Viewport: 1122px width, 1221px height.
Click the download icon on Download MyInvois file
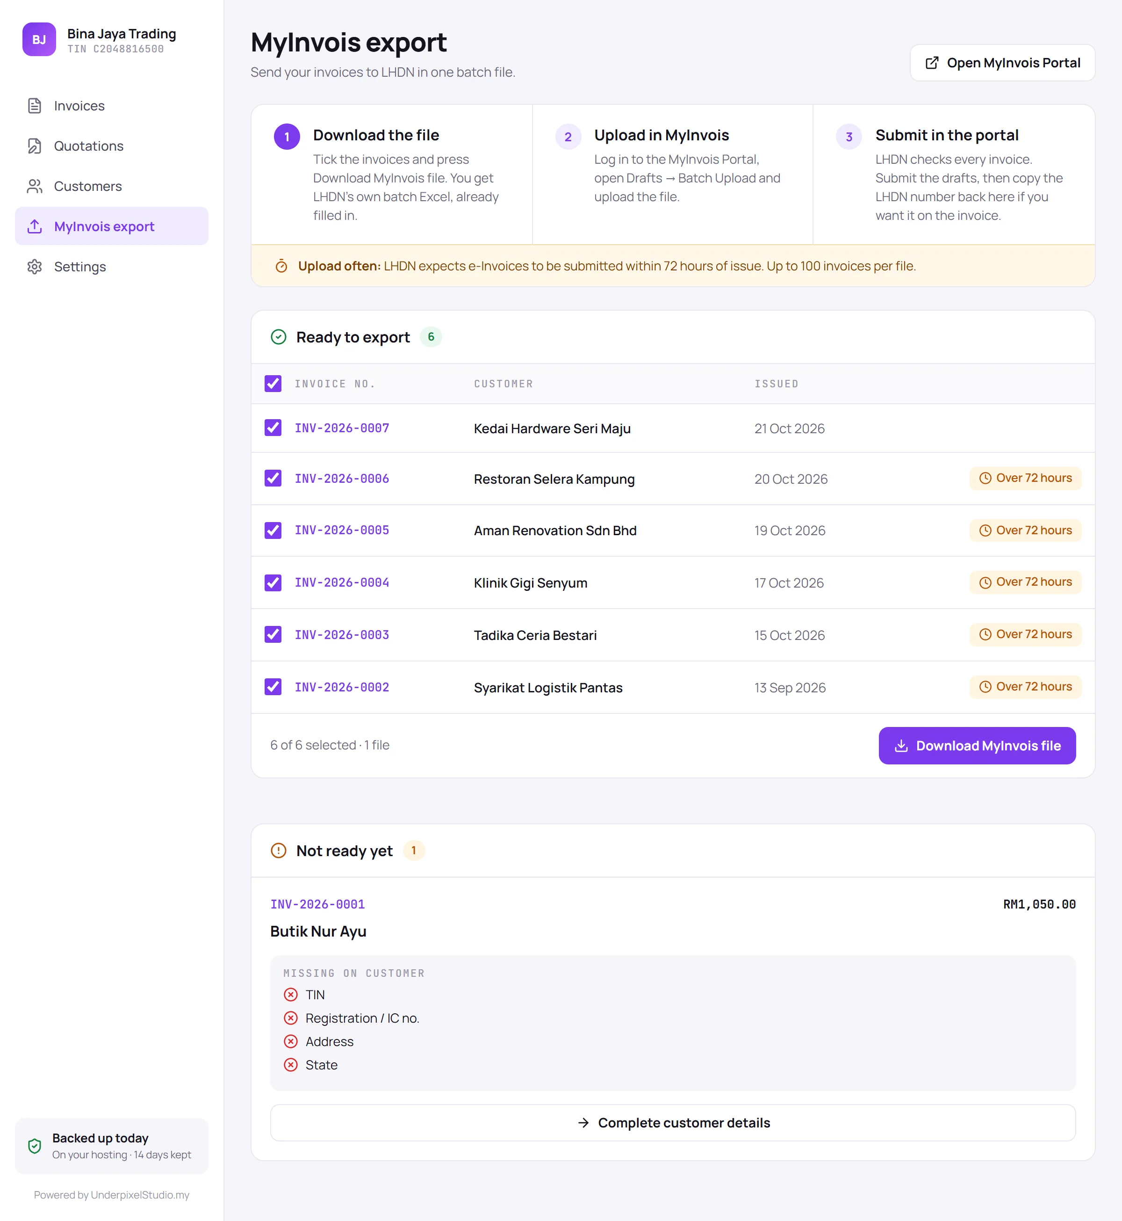pos(901,745)
